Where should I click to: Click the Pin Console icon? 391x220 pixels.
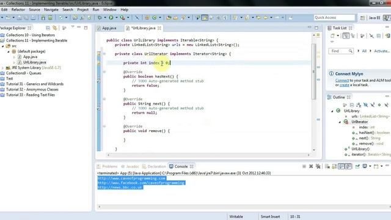[357, 166]
